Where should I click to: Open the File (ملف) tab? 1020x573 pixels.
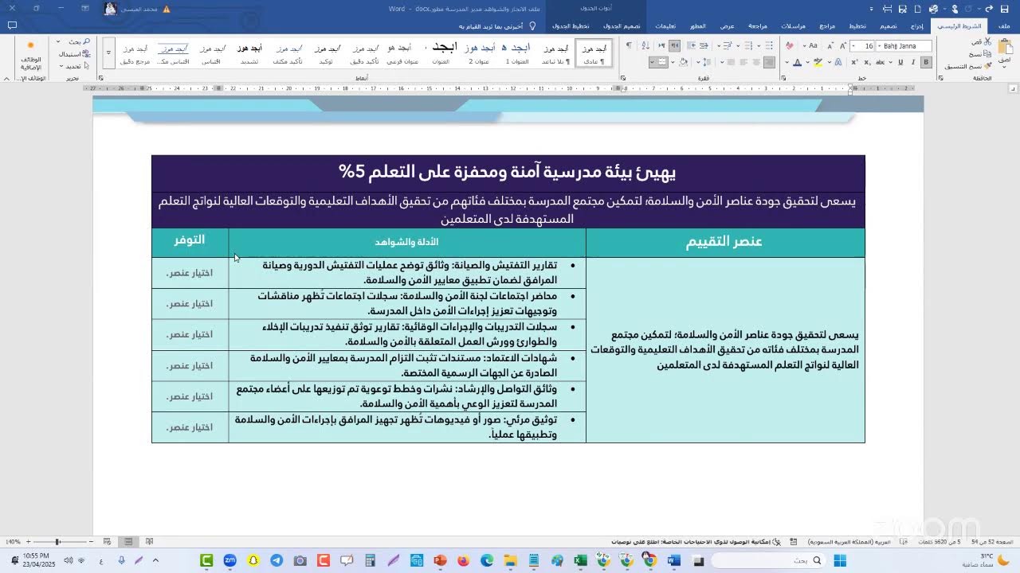click(x=1004, y=25)
